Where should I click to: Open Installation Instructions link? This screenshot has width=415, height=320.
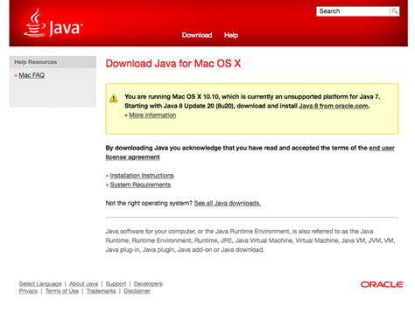pyautogui.click(x=142, y=176)
